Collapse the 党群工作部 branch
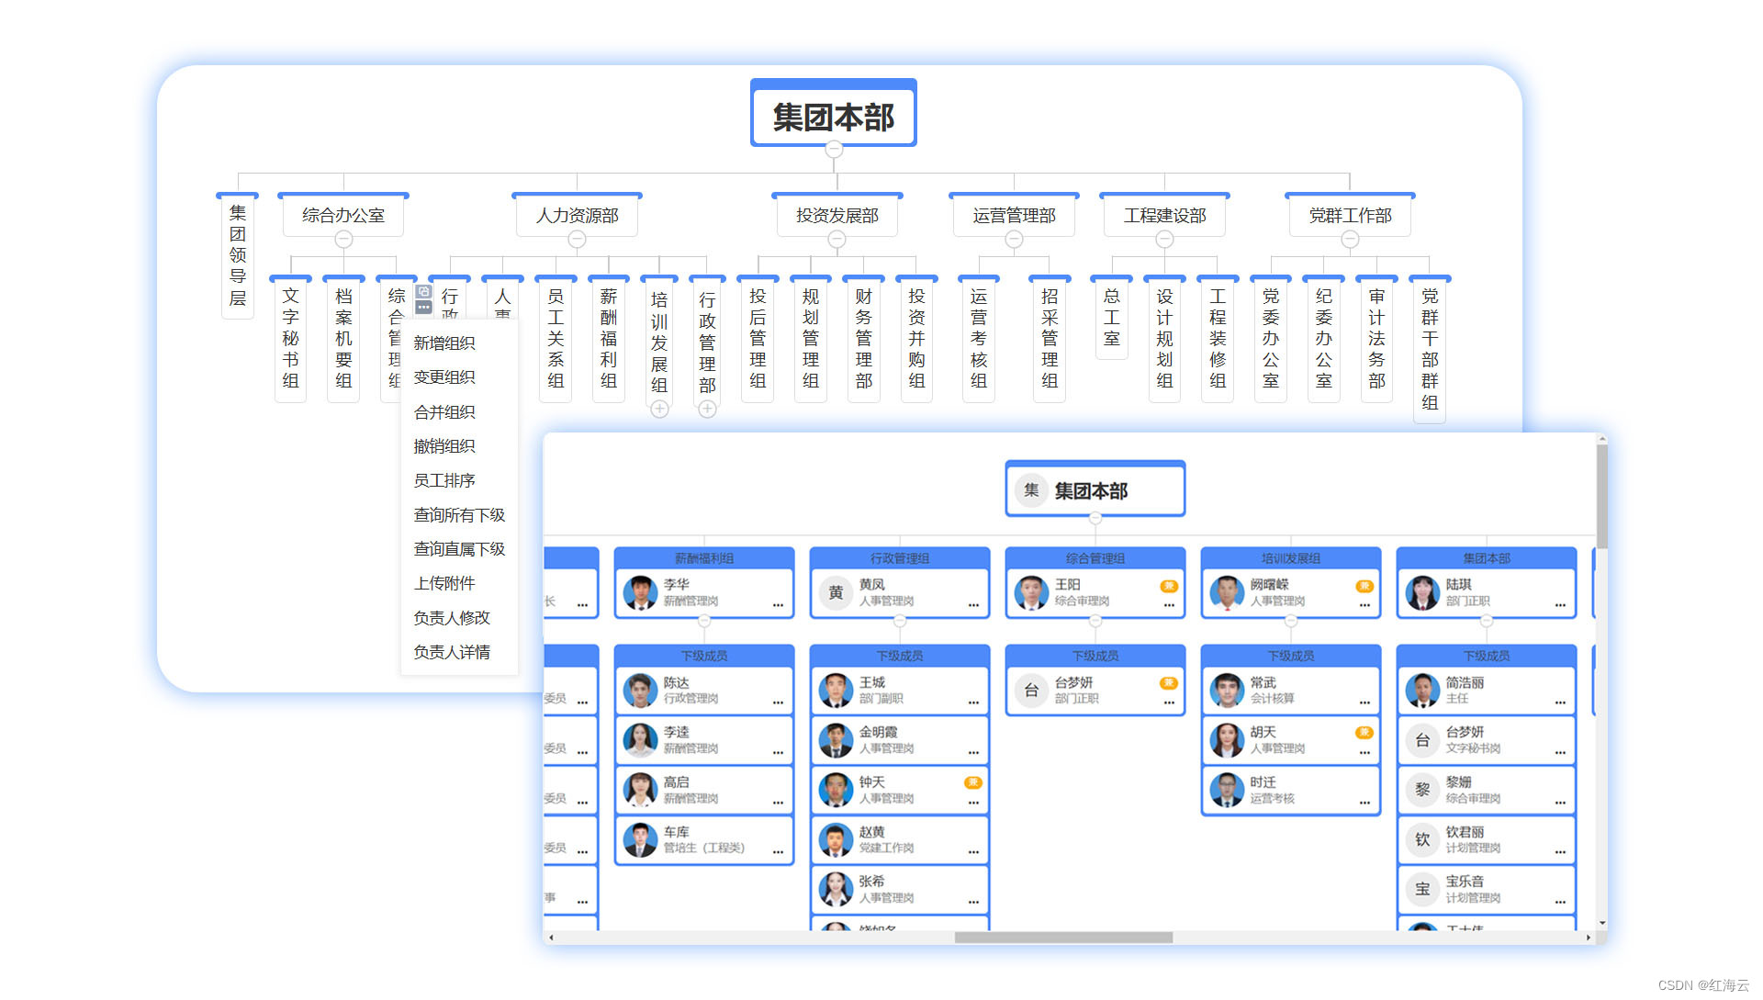 tap(1350, 240)
